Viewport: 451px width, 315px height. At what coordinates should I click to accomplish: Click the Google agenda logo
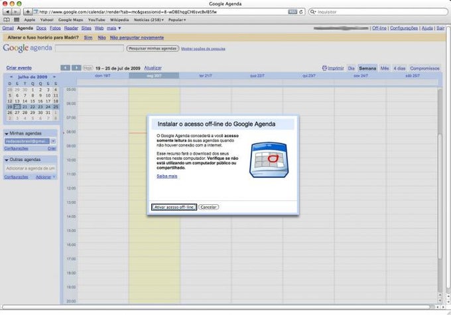click(27, 48)
